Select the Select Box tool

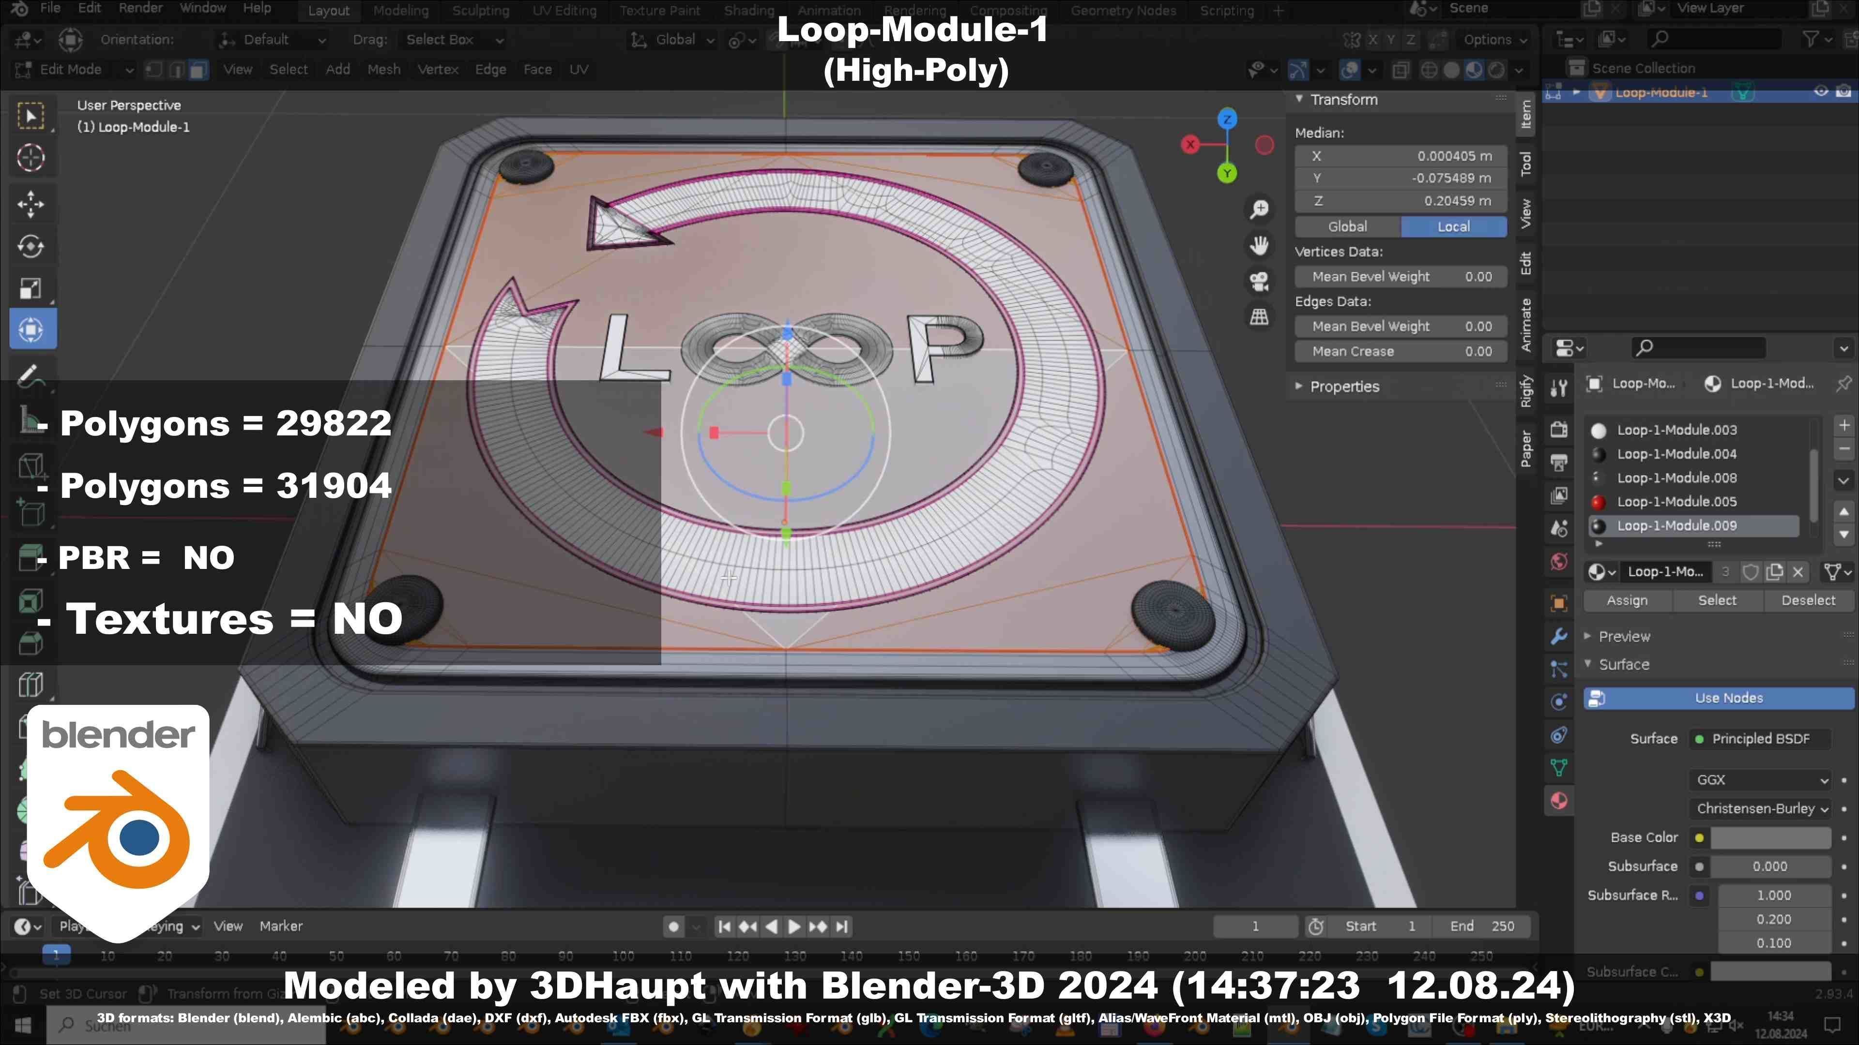click(30, 116)
